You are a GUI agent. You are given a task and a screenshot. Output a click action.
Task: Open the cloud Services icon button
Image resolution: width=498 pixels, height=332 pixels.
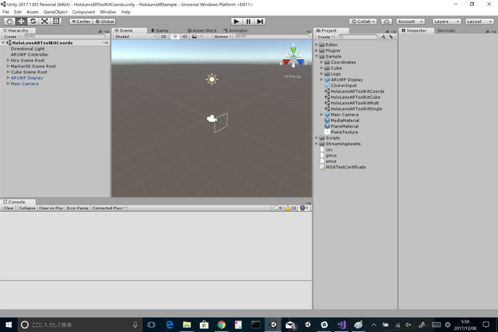[x=387, y=21]
